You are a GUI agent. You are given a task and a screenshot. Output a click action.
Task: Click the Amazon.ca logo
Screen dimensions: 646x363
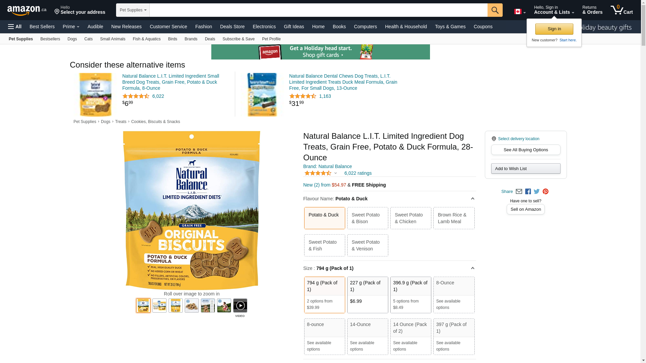[x=27, y=10]
